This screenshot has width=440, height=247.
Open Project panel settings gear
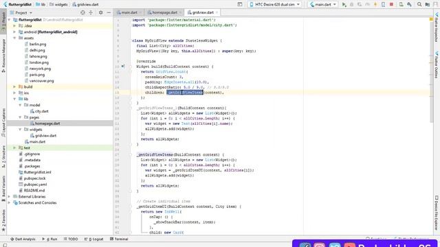101,12
